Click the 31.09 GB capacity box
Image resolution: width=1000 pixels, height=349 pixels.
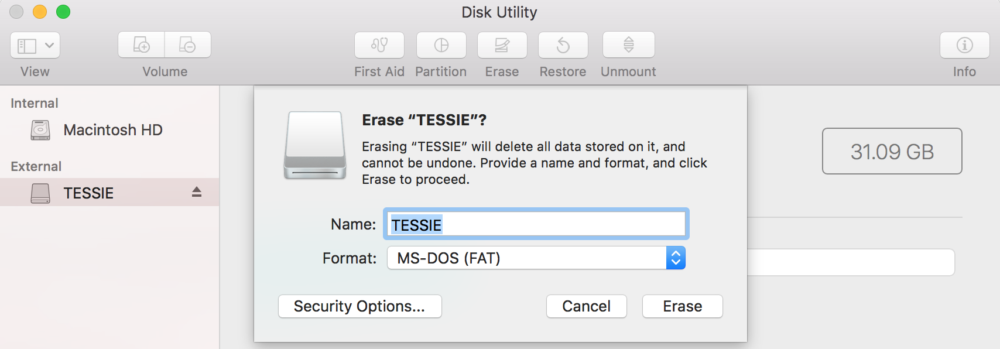tap(892, 152)
